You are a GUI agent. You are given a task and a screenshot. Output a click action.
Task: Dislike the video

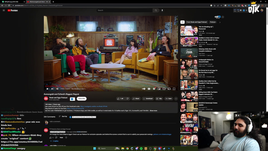coord(127,99)
